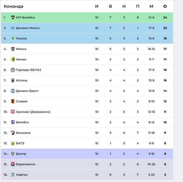183x182 pixels.
Task: Click the Барановичи club logo
Action: coord(13,164)
